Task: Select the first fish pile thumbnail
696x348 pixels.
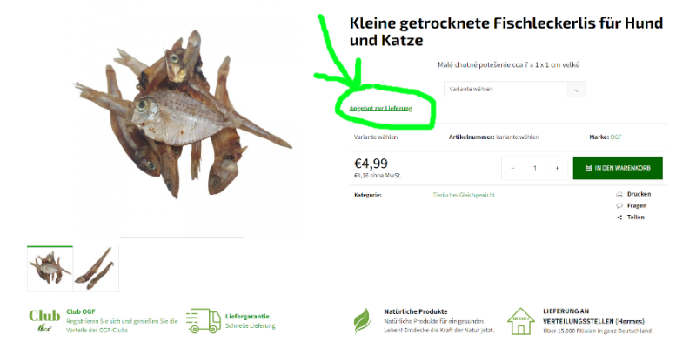Action: (50, 269)
